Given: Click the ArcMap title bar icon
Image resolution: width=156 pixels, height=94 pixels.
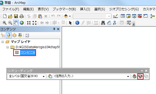Looking at the screenshot, I should (x=2, y=3).
